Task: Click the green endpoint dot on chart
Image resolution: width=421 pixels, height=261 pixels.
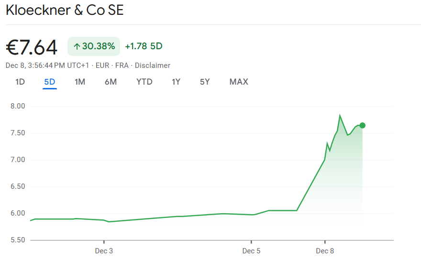Action: (362, 125)
